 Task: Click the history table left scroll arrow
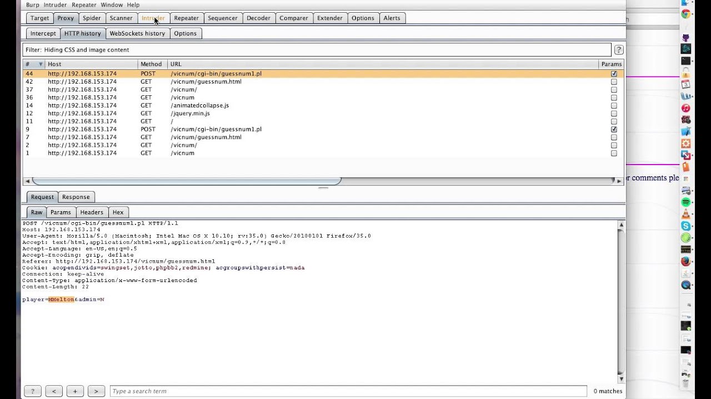click(27, 181)
